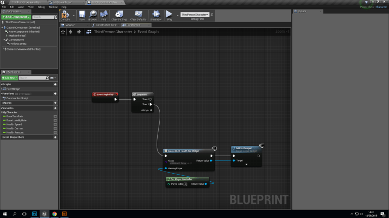Collapse the CameraBoom tree node
This screenshot has width=389, height=218.
[x=4, y=40]
